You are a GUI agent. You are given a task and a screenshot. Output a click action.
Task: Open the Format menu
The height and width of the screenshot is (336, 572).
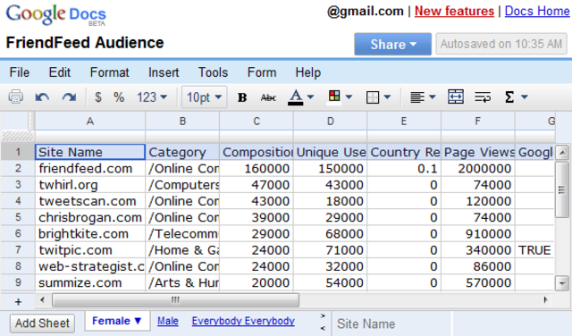point(109,72)
